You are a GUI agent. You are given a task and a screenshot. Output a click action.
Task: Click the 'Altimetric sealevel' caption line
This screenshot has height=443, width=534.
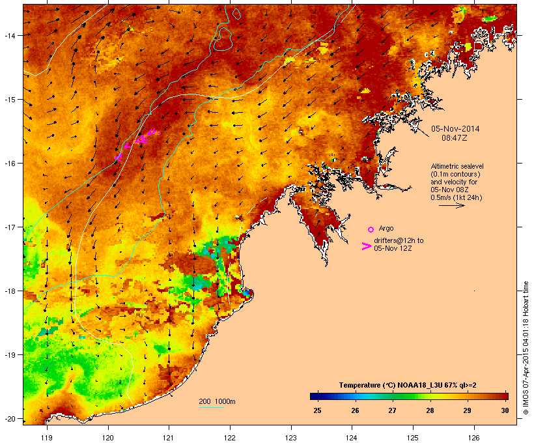click(457, 166)
